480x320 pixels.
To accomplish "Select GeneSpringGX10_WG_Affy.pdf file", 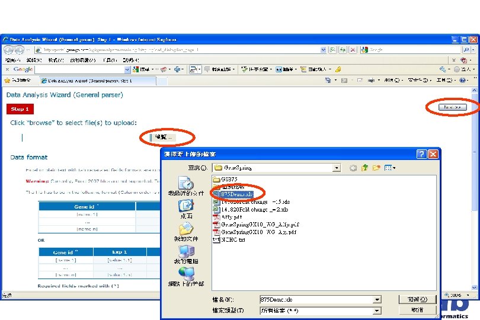I will pyautogui.click(x=256, y=225).
